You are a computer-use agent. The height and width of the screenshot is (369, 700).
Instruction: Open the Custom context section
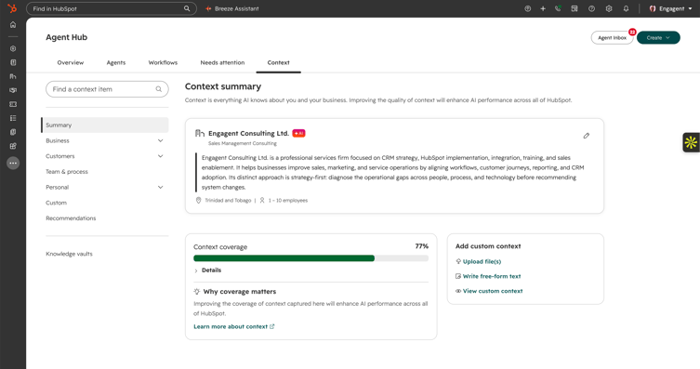(57, 203)
